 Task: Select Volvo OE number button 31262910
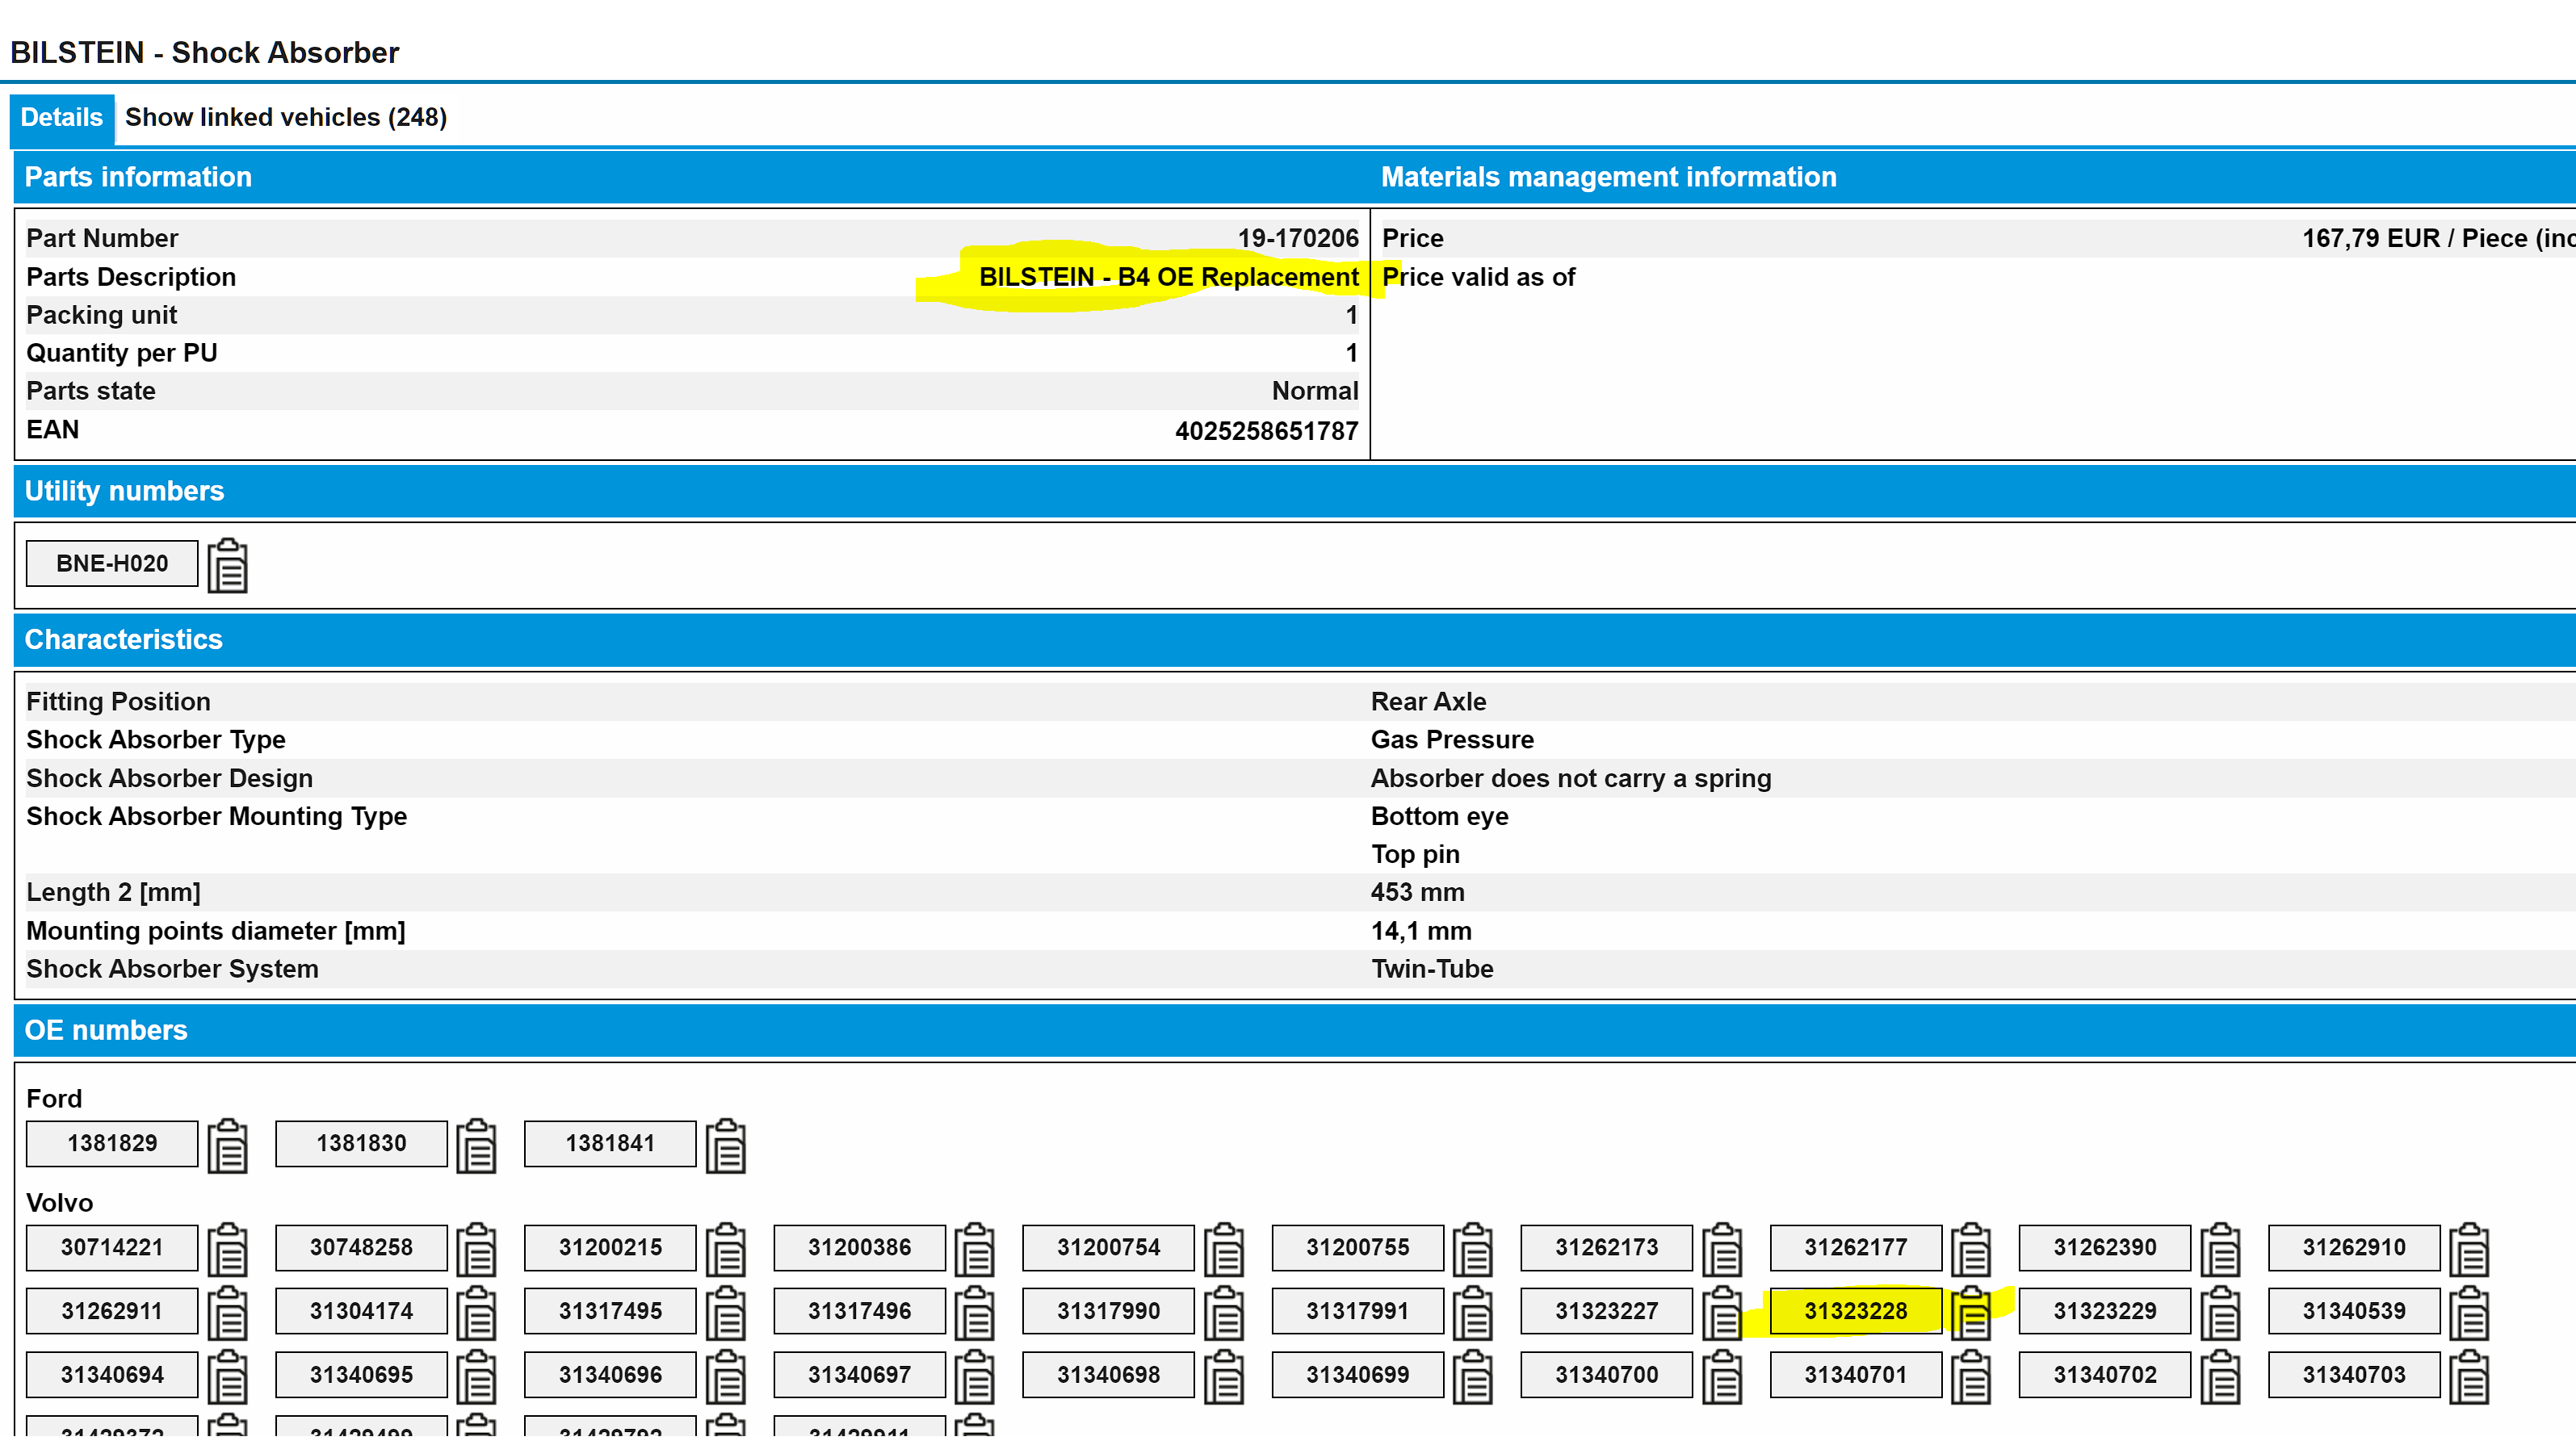(x=2354, y=1248)
